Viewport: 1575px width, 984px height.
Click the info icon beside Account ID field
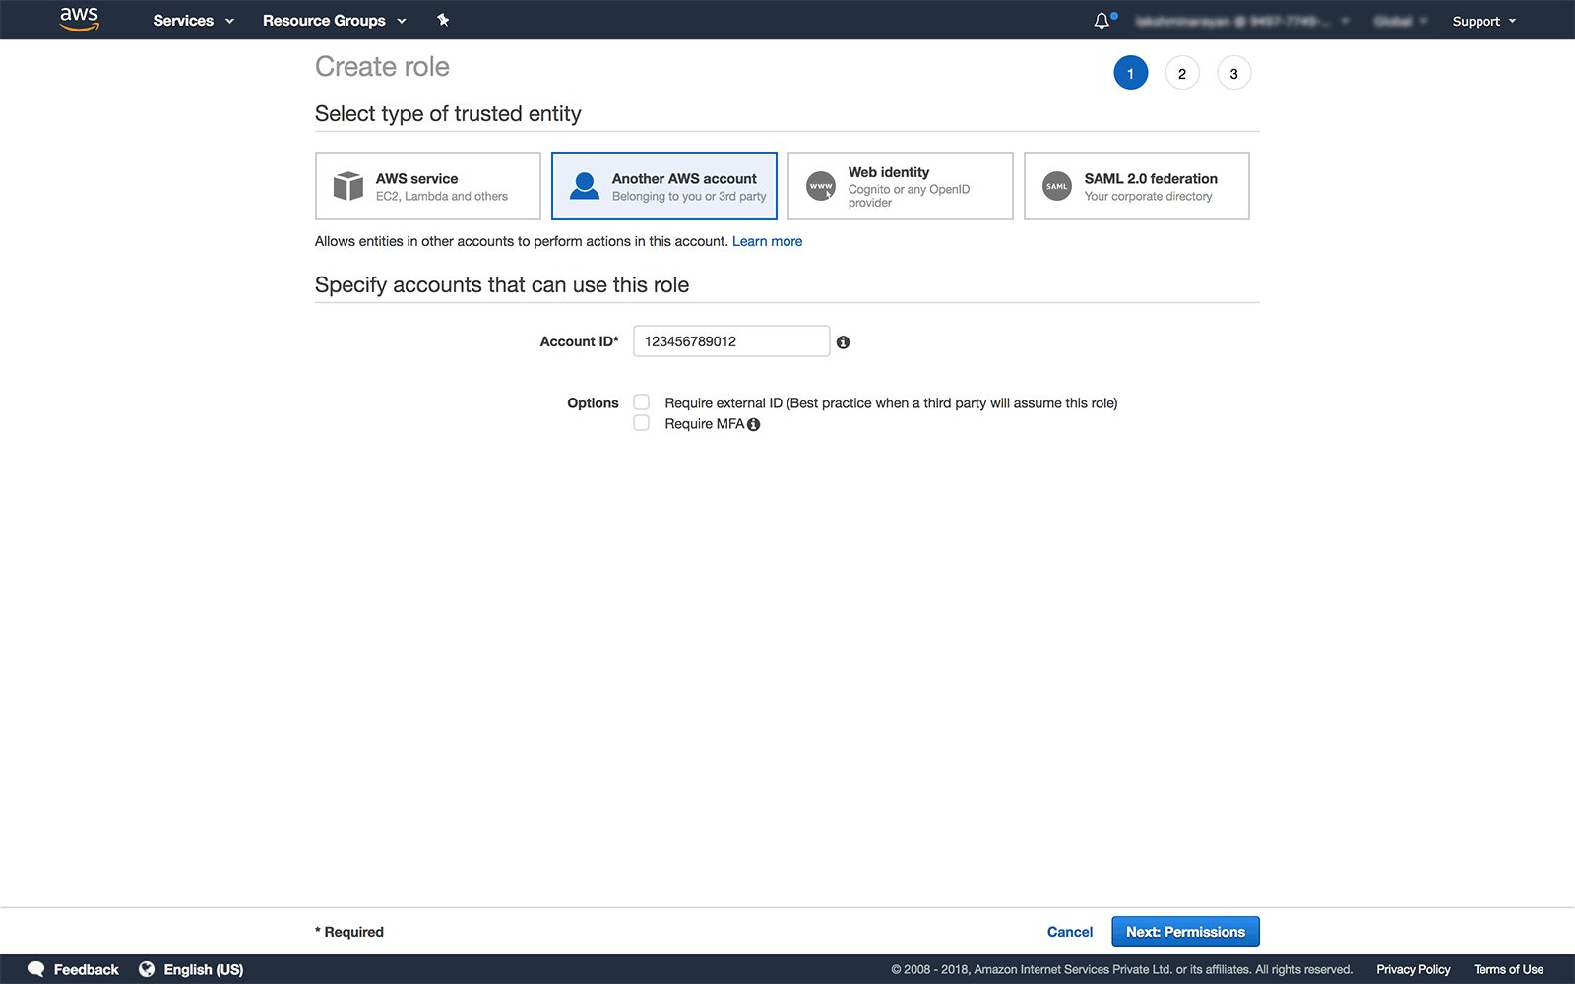click(x=843, y=341)
